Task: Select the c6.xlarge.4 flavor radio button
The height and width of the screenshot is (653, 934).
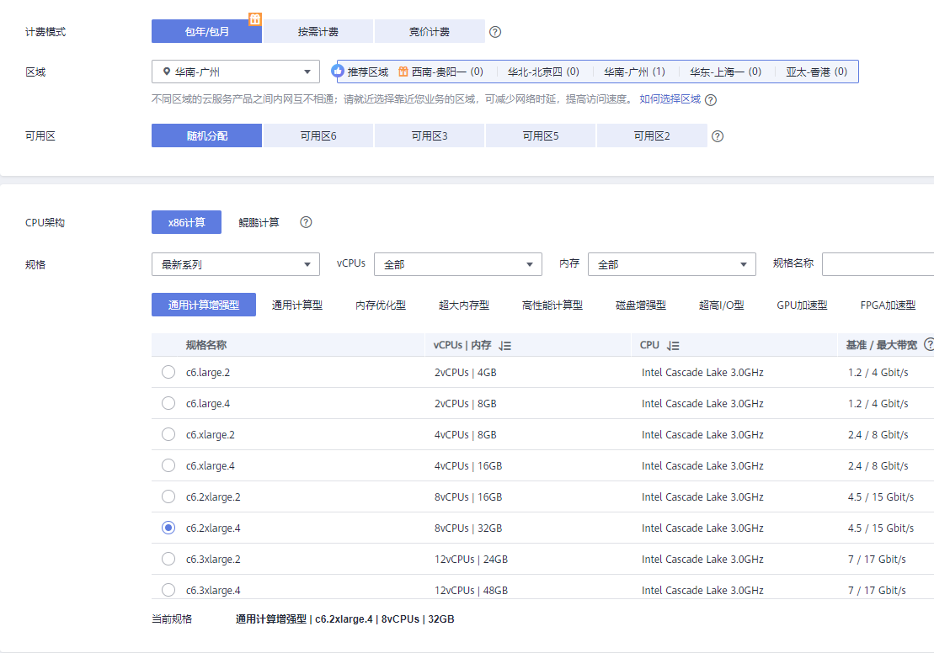Action: click(x=168, y=465)
